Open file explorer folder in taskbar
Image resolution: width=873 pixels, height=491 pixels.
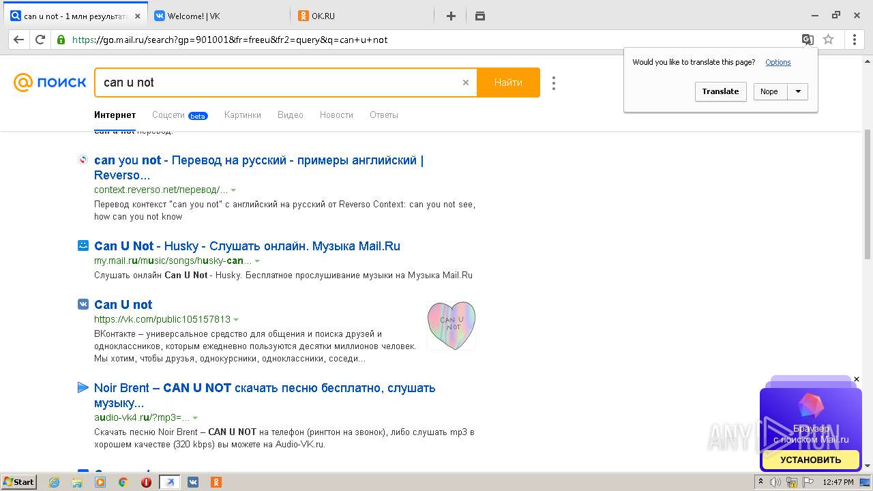(x=77, y=482)
